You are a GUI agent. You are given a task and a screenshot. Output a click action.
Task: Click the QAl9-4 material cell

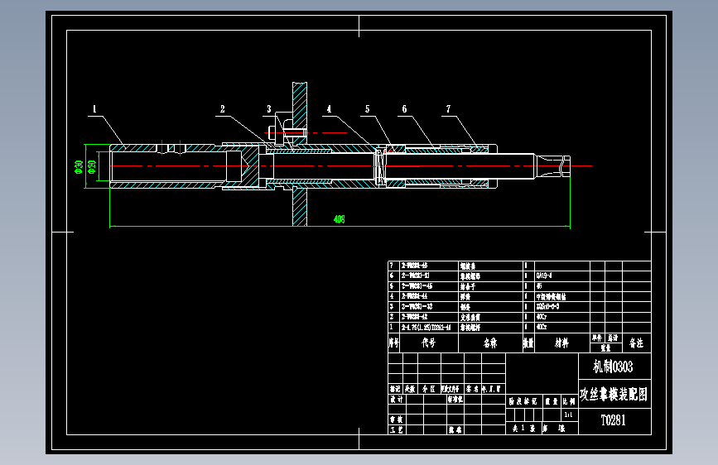tap(544, 276)
